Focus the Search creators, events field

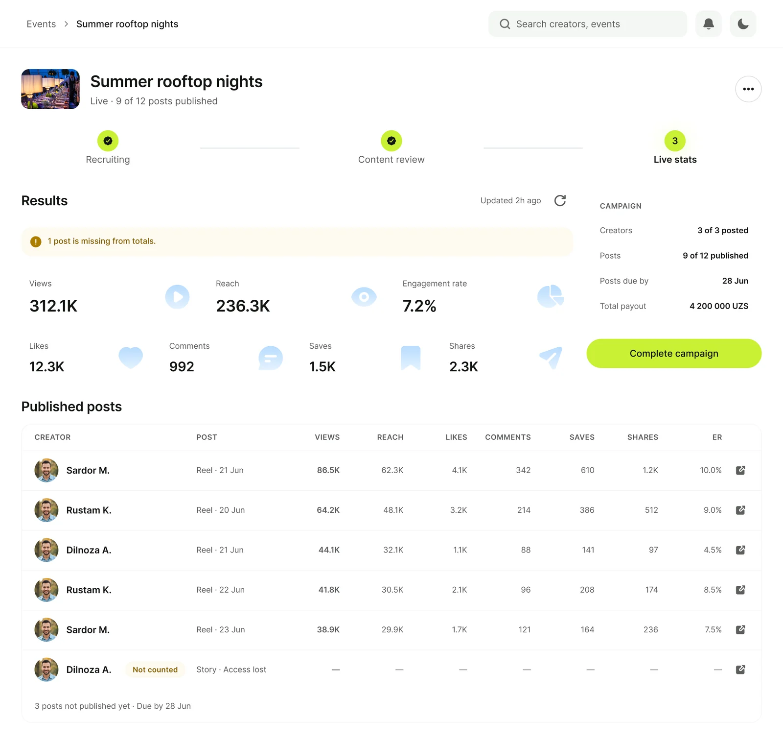point(587,24)
